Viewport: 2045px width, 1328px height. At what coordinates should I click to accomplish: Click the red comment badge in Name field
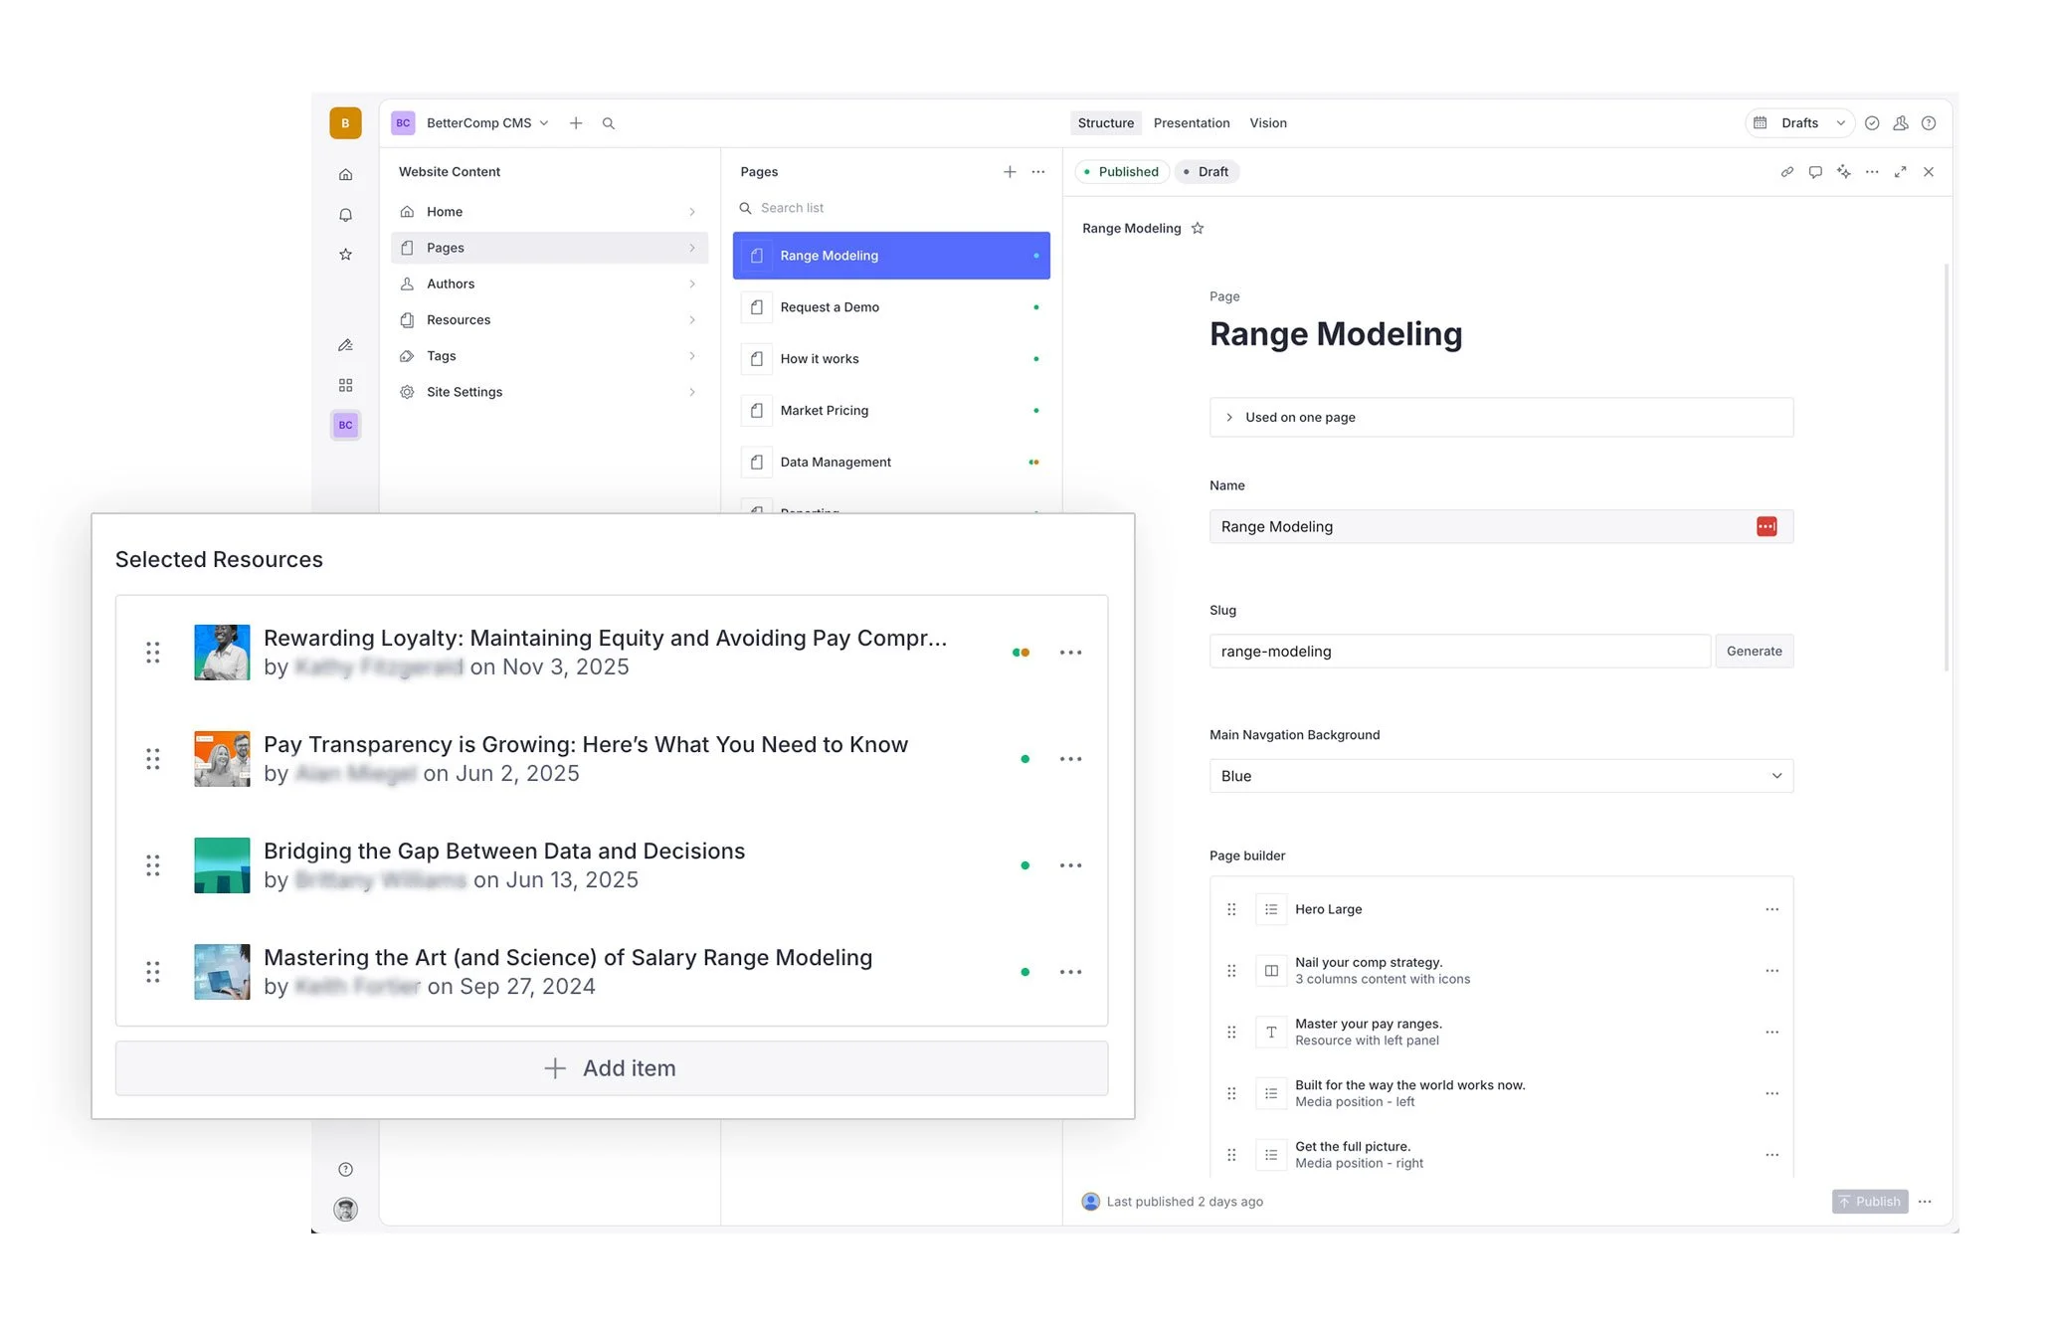tap(1766, 526)
